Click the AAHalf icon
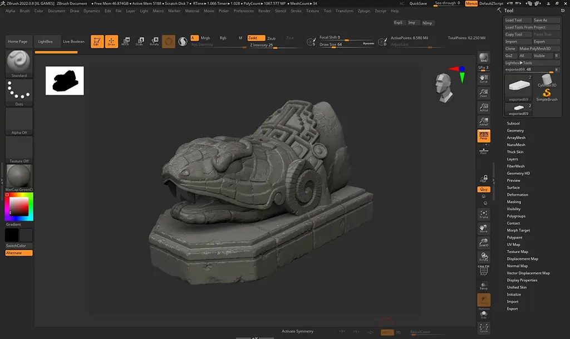 coord(484,121)
